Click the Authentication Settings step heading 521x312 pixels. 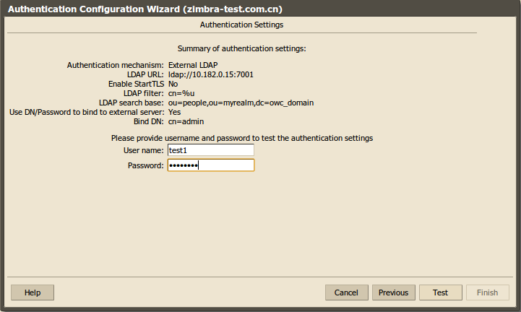pyautogui.click(x=241, y=25)
